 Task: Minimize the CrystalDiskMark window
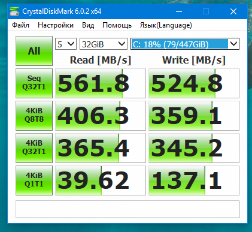tap(179, 11)
